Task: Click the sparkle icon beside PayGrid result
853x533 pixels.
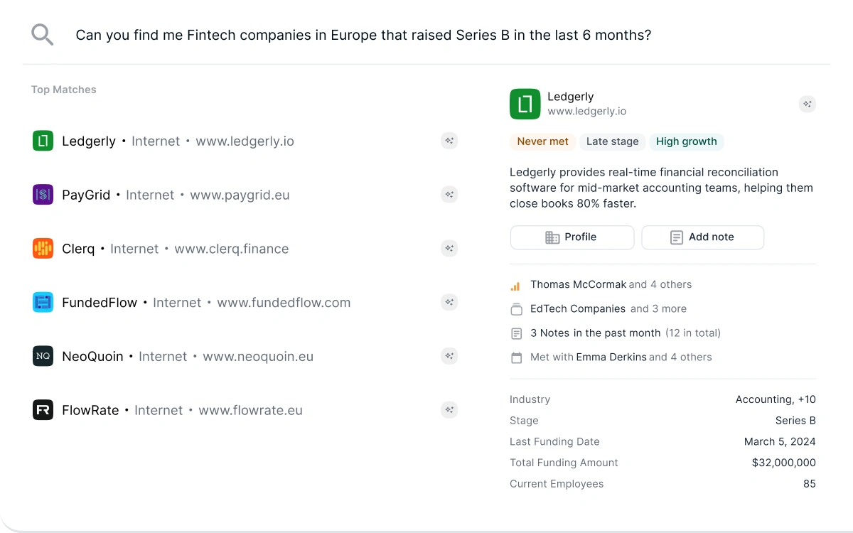Action: click(x=449, y=195)
